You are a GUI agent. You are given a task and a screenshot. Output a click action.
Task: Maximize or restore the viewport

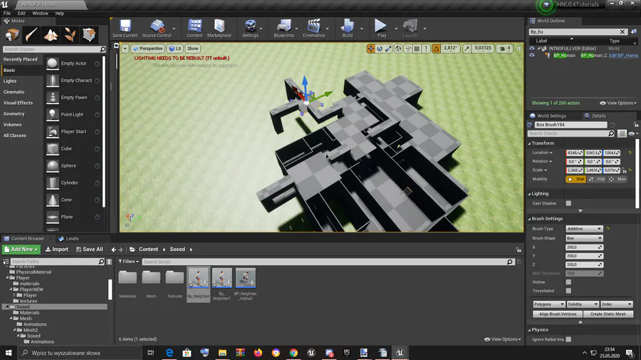(518, 48)
